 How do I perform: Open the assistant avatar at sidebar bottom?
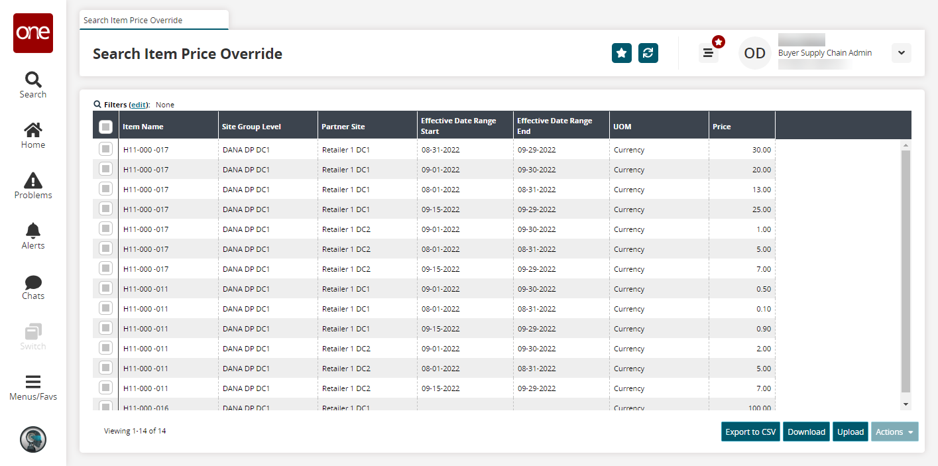click(x=33, y=439)
